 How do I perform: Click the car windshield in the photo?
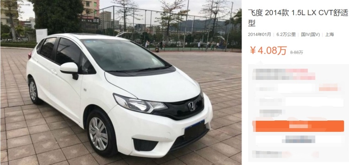click(124, 56)
